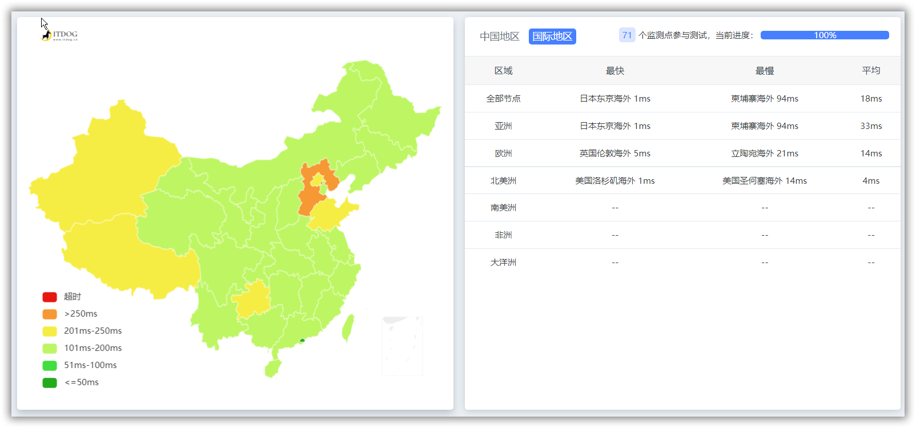
Task: Switch to the 中国地区 tab
Action: pyautogui.click(x=499, y=37)
